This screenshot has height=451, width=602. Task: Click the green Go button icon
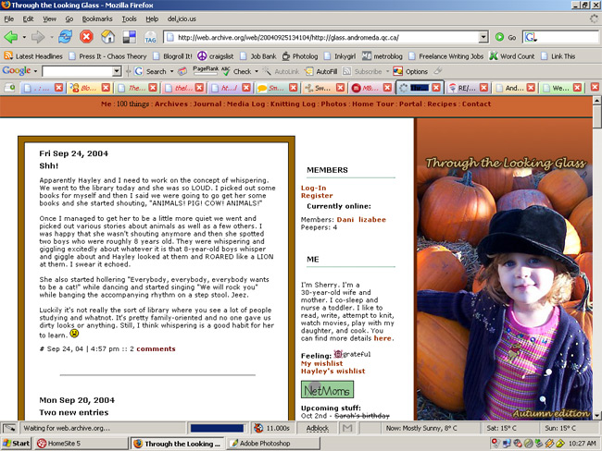pos(499,37)
